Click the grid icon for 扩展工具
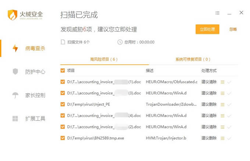This screenshot has width=250, height=161. 15,118
